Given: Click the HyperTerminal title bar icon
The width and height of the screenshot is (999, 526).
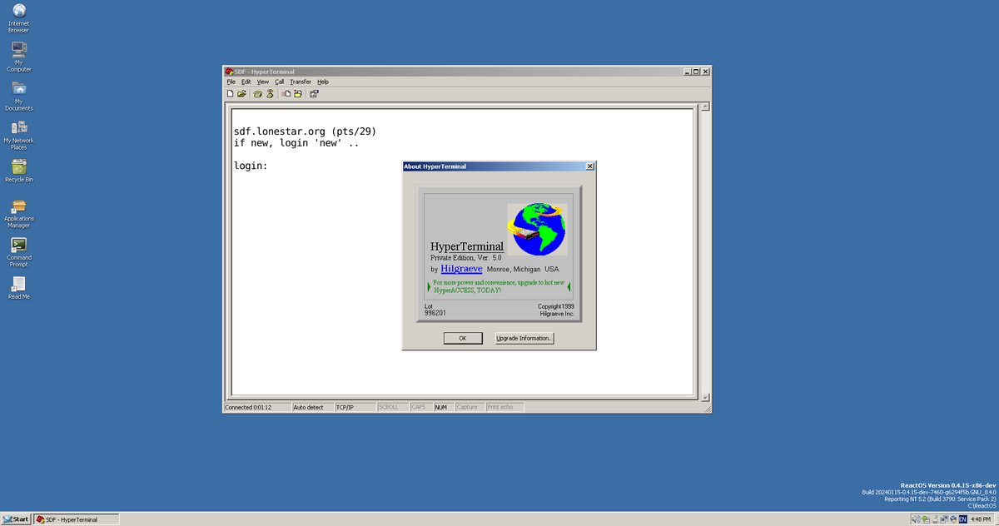Looking at the screenshot, I should click(229, 72).
